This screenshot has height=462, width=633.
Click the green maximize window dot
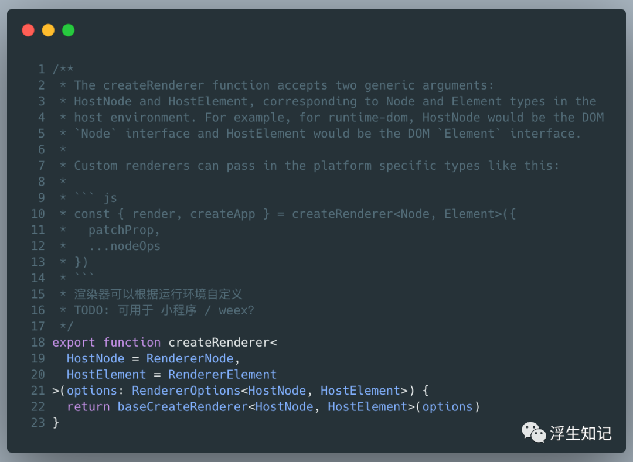[x=68, y=30]
